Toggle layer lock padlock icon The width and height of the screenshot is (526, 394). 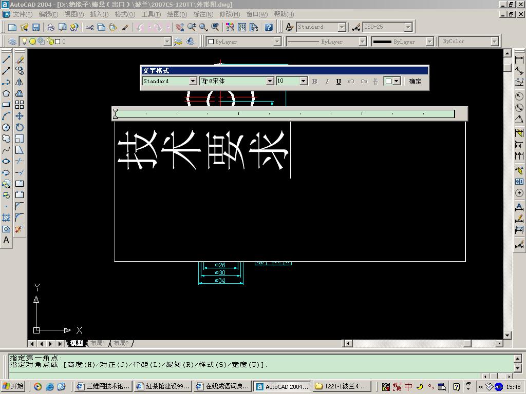(x=50, y=42)
